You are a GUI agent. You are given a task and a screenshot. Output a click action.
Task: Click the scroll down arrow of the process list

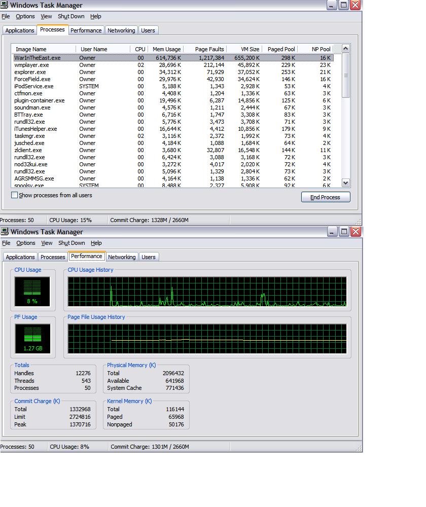tap(345, 183)
